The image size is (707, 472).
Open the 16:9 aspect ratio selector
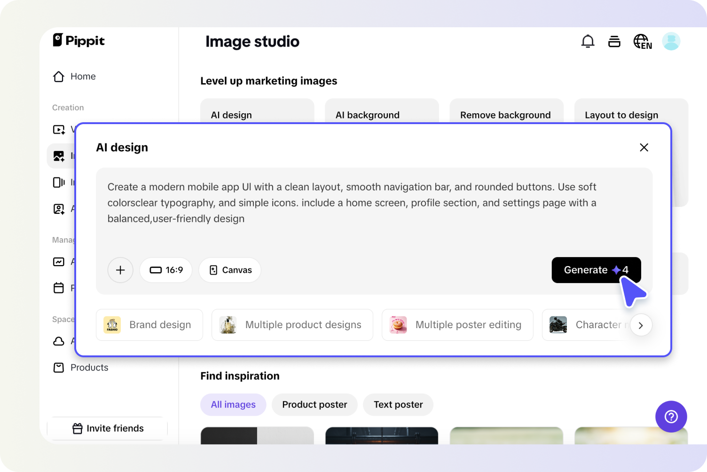coord(166,270)
